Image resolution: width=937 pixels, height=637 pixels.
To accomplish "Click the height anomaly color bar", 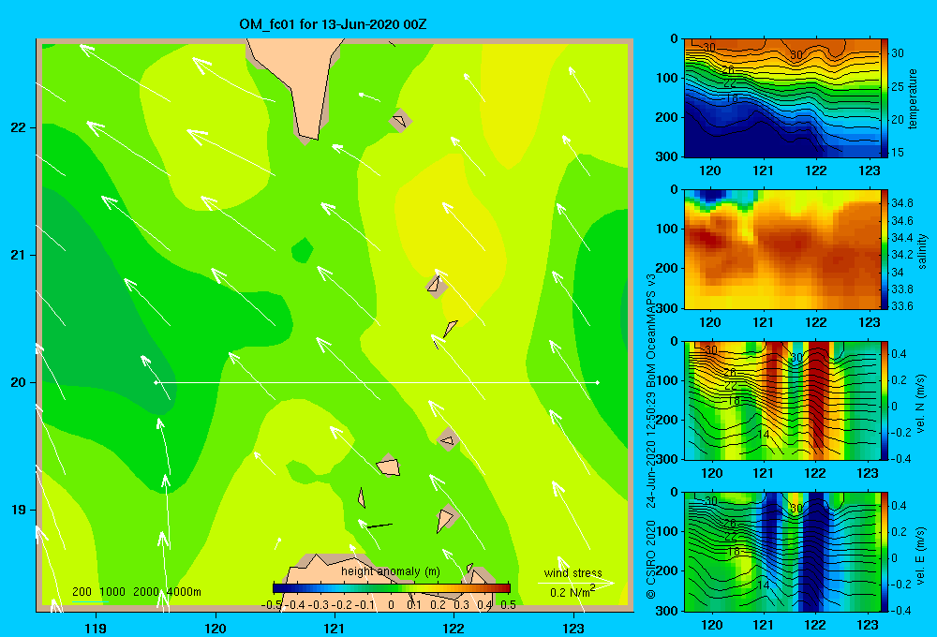I will (x=392, y=588).
